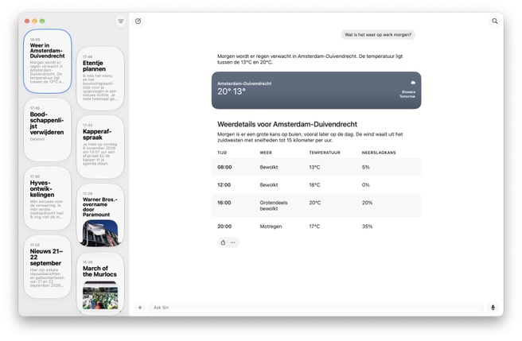Open the sidebar filter icon
The image size is (522, 341).
click(120, 21)
